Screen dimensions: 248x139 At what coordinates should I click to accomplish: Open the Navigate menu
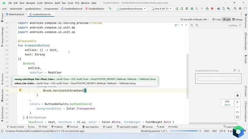click(x=31, y=3)
